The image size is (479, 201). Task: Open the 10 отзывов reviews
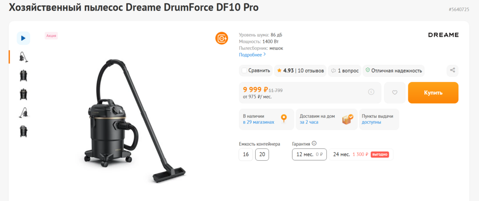(311, 71)
